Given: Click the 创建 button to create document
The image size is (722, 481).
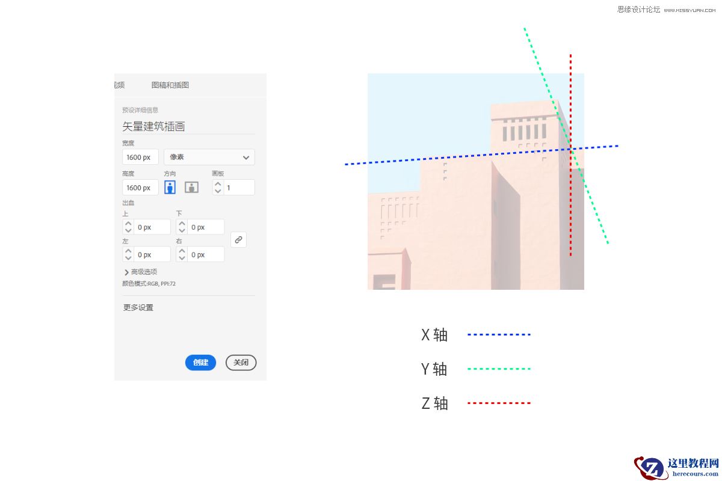Looking at the screenshot, I should [x=200, y=363].
